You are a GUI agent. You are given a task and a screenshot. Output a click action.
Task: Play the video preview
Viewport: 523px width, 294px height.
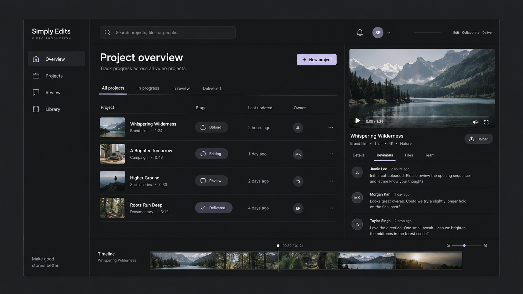point(357,121)
